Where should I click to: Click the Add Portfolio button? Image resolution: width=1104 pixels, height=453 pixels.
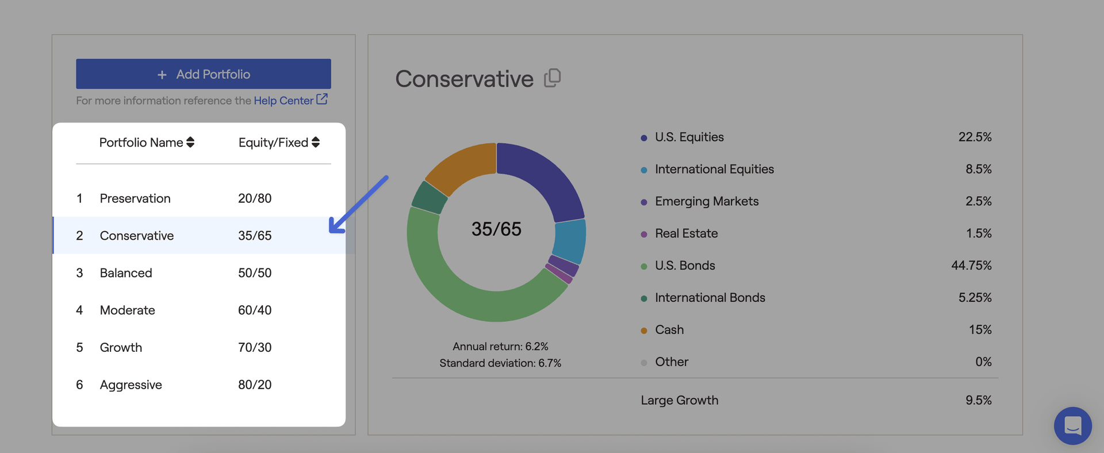(x=204, y=74)
